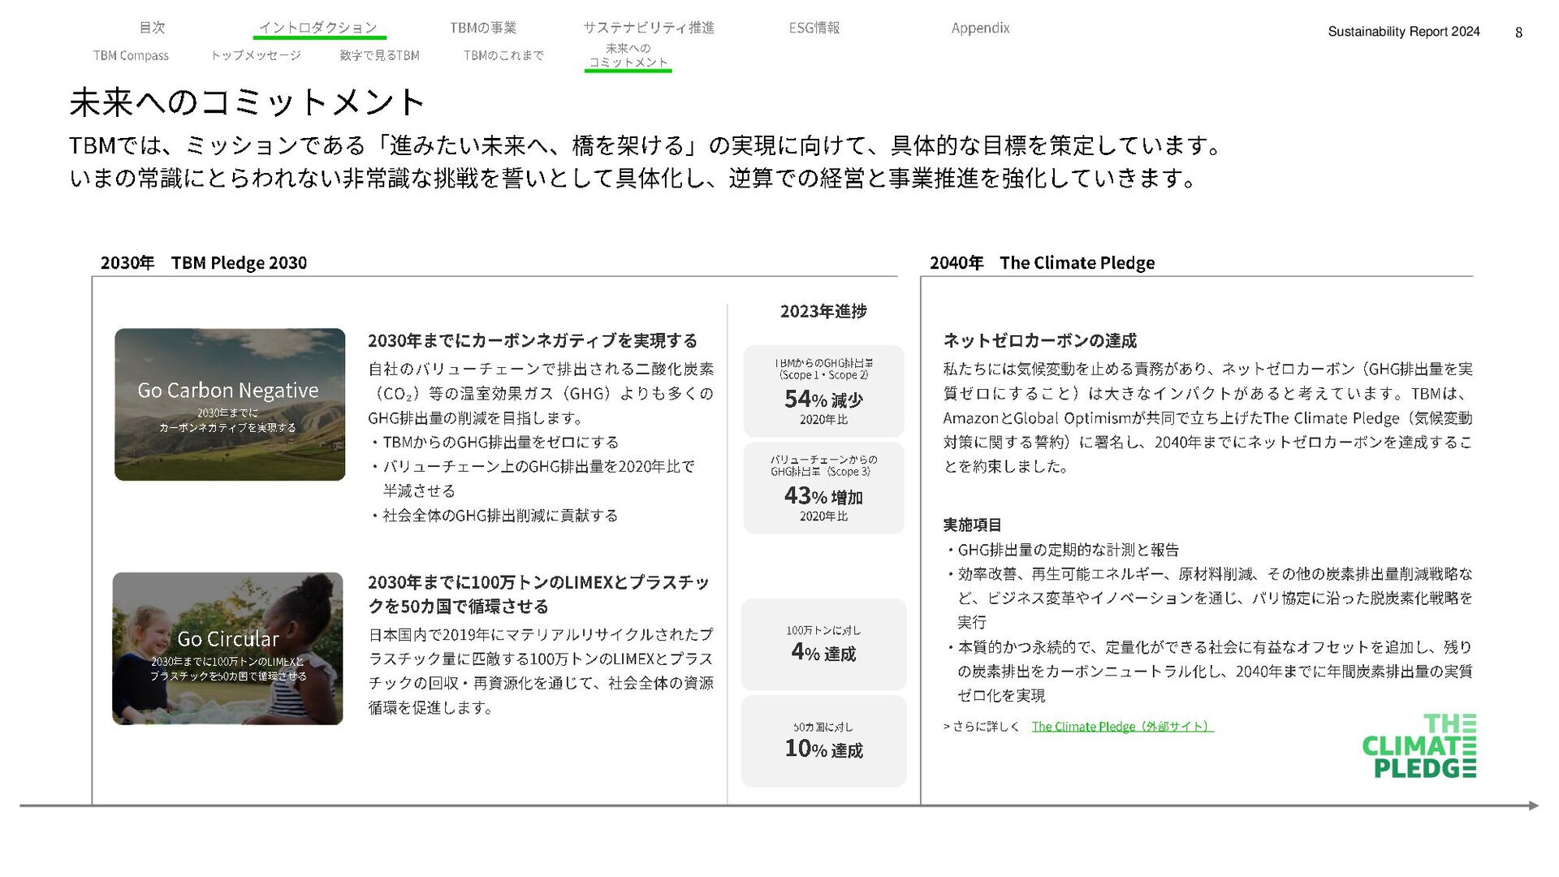This screenshot has height=877, width=1559.
Task: Click the timeline arrow head at right
Action: click(x=1532, y=806)
